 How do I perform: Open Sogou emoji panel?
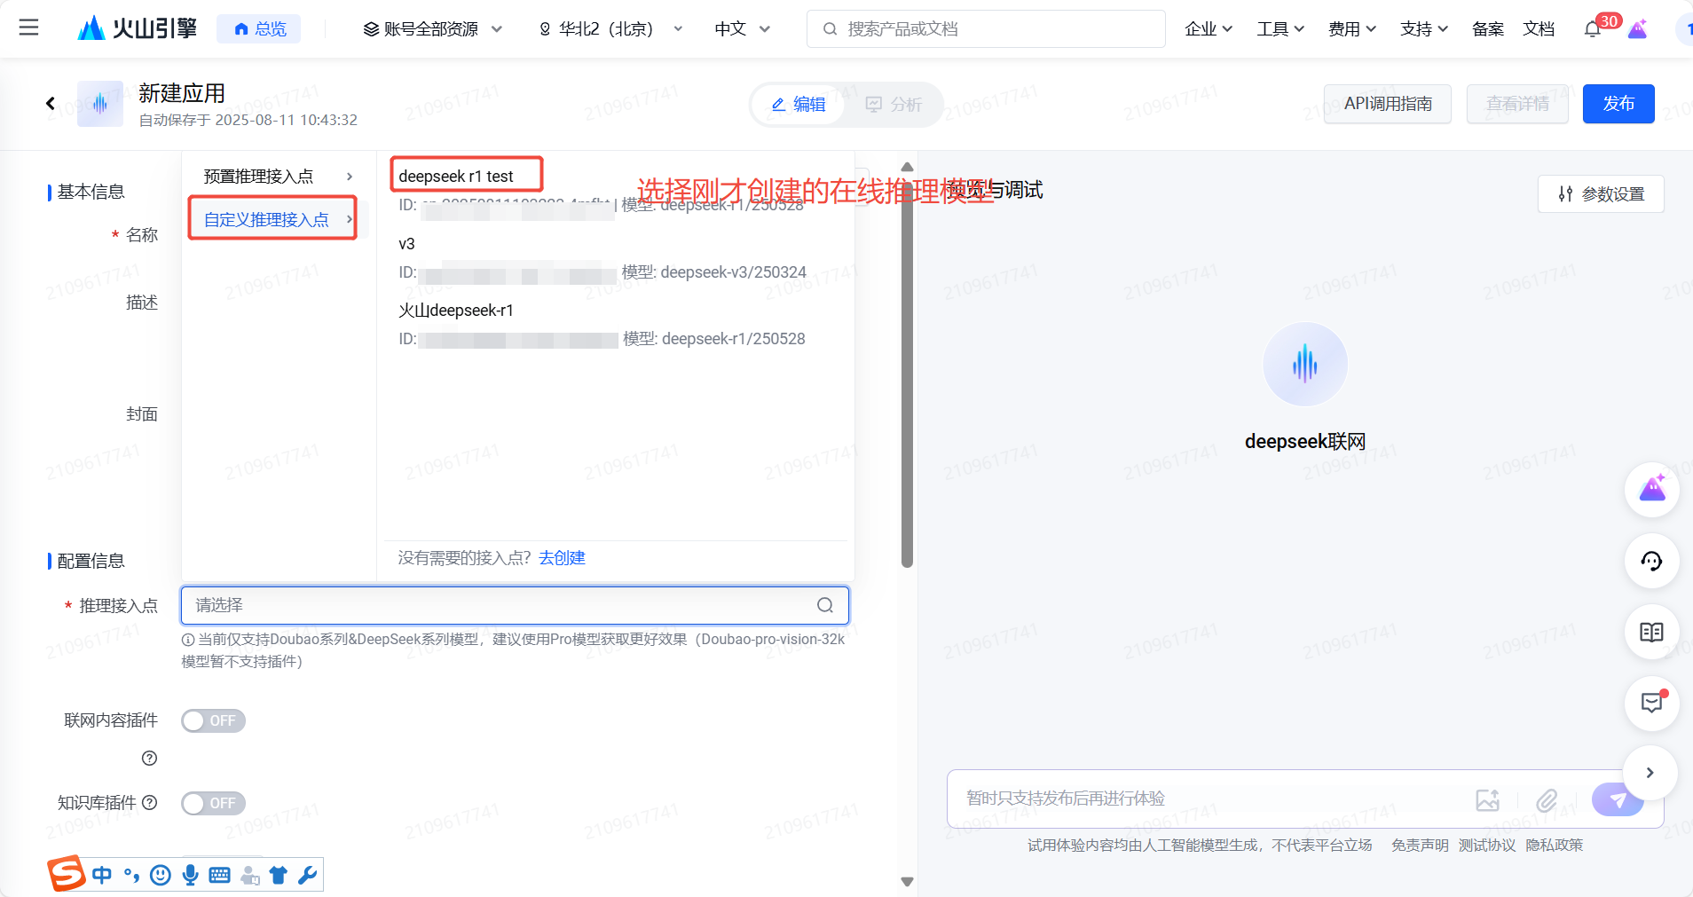click(161, 876)
